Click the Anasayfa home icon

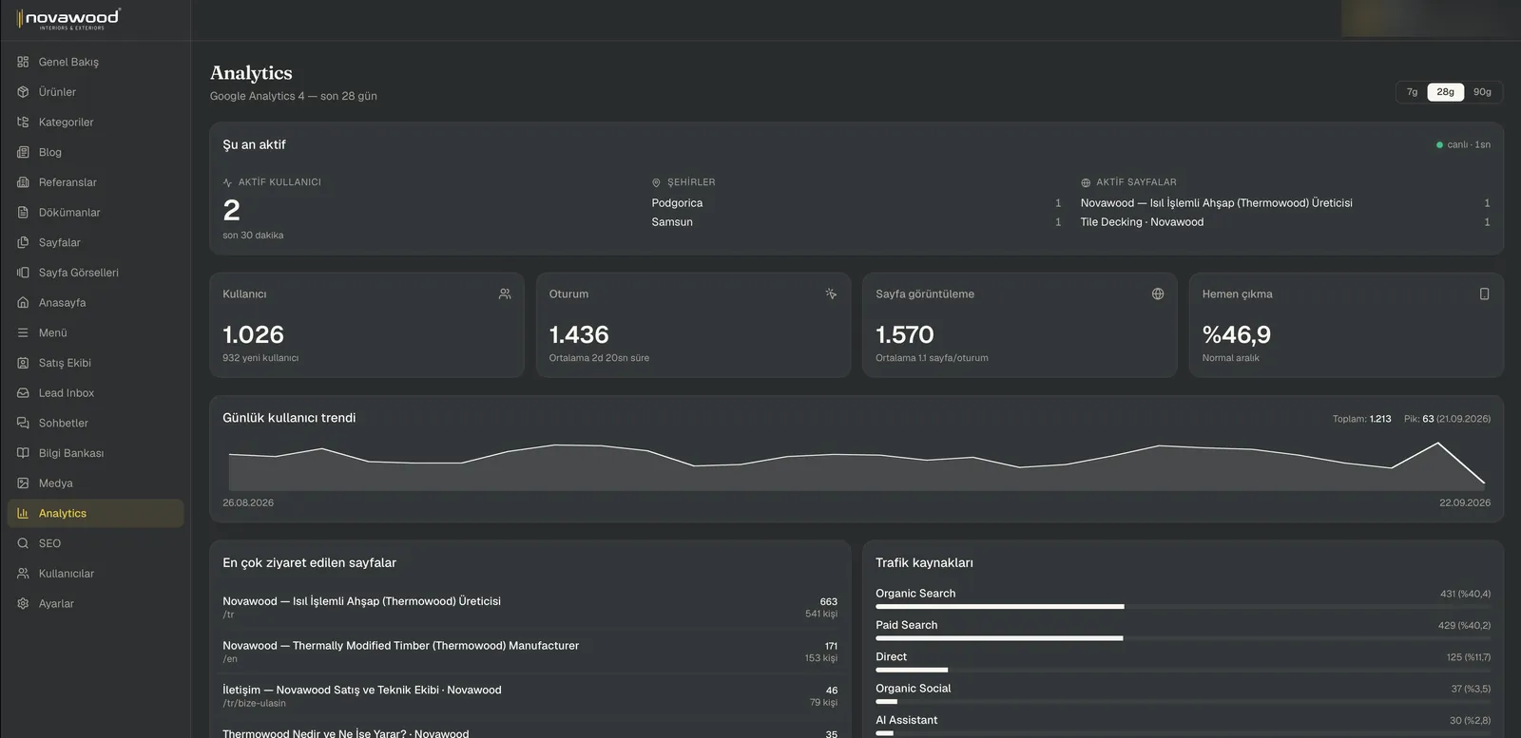[23, 303]
